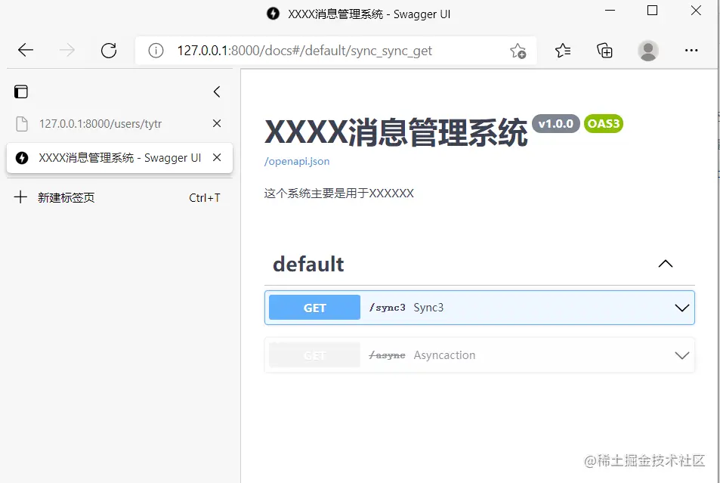
Task: Select the XXXX消息管理系统 Swagger UI tab
Action: click(119, 158)
